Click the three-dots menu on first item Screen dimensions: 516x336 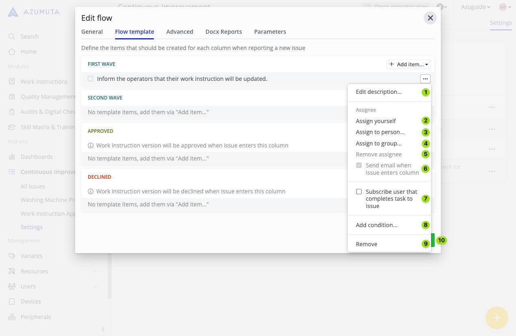tap(425, 79)
